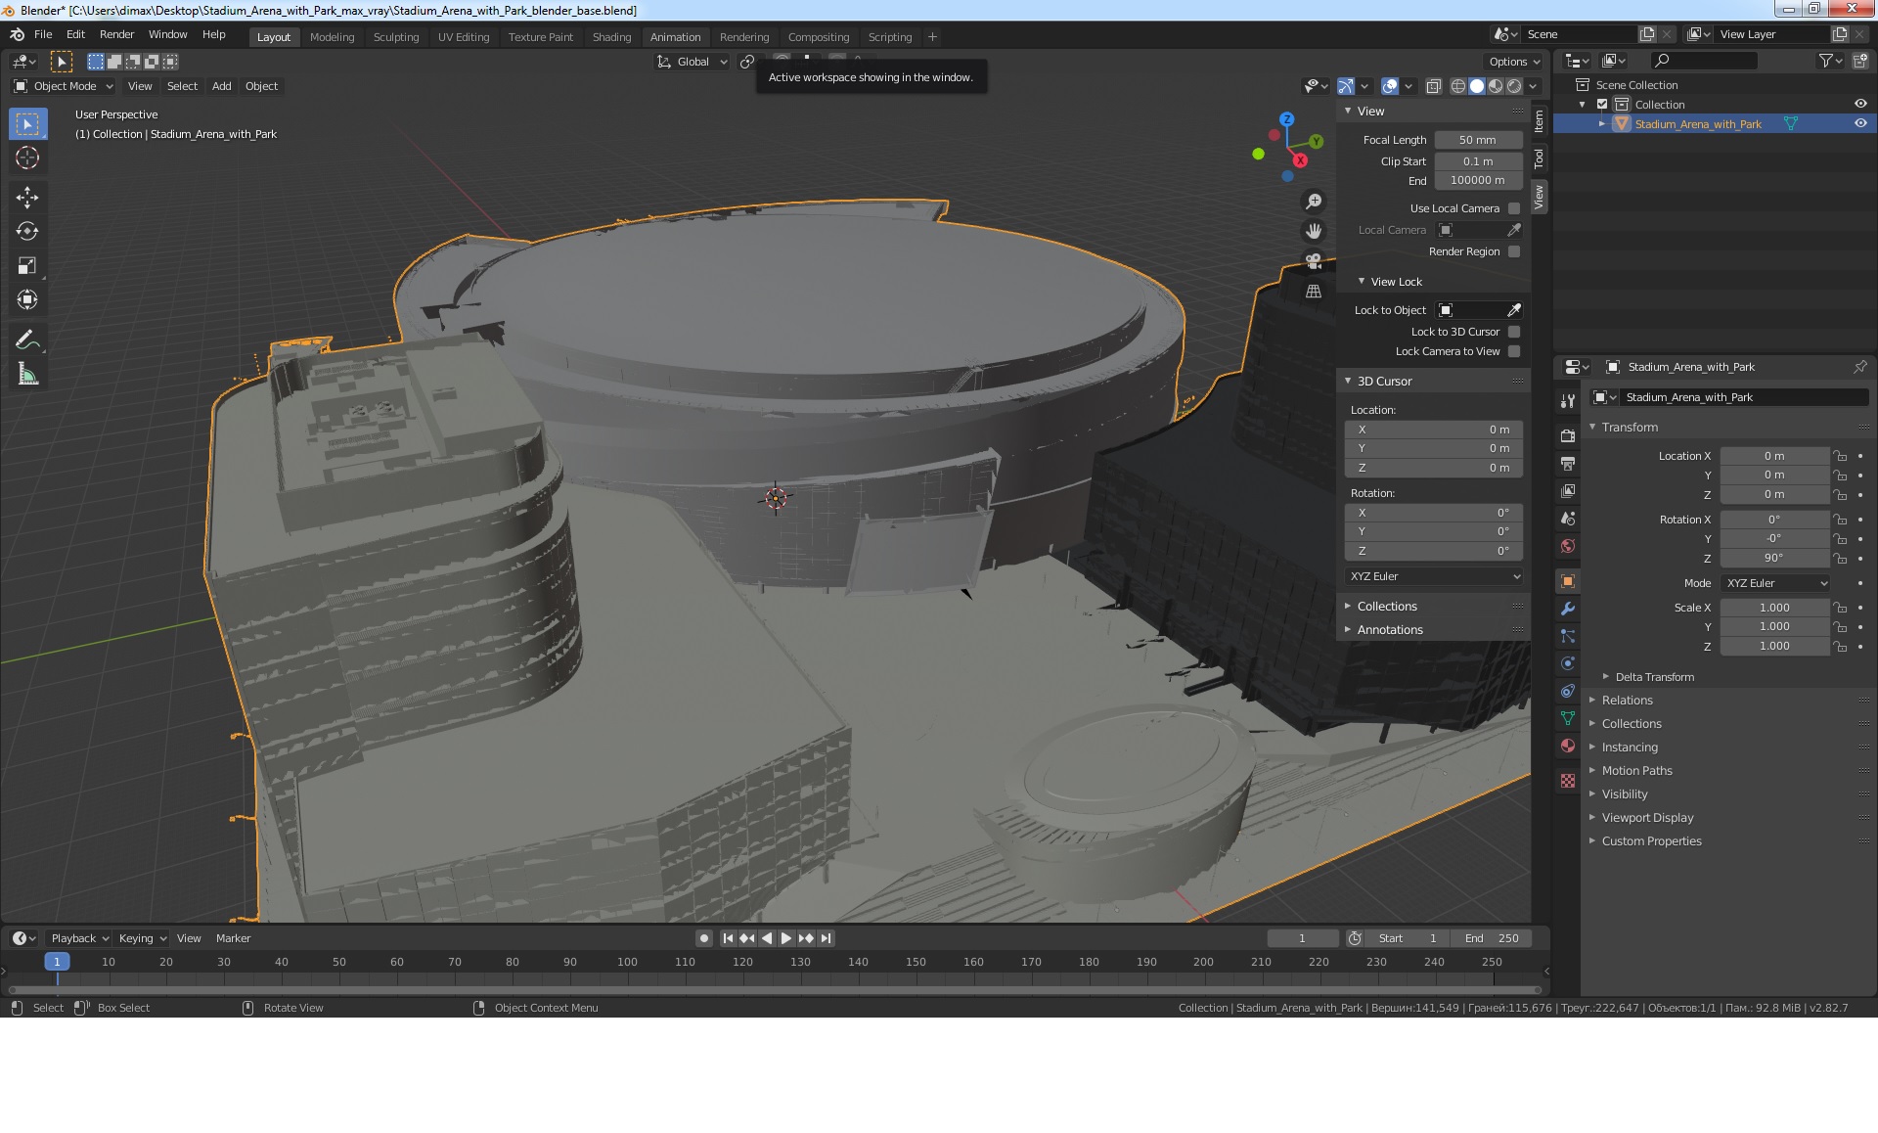
Task: Expand the Relations panel
Action: tap(1627, 701)
